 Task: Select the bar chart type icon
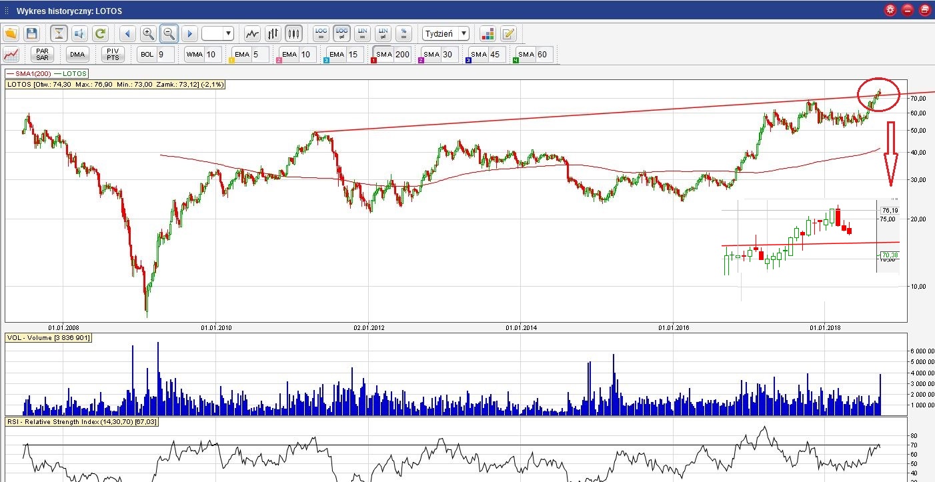[273, 33]
